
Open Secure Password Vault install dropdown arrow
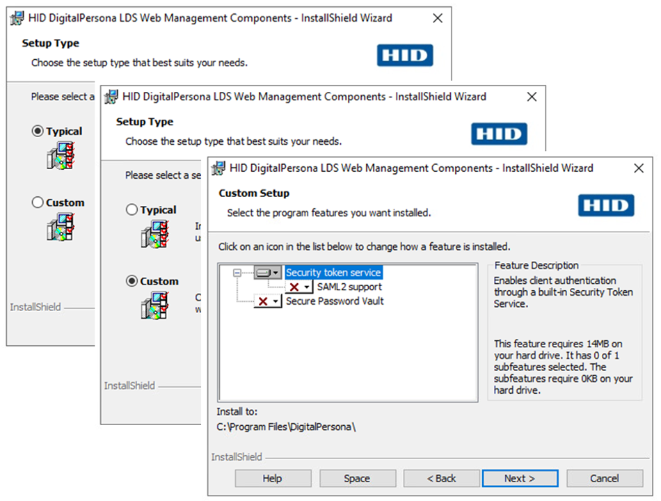point(276,302)
